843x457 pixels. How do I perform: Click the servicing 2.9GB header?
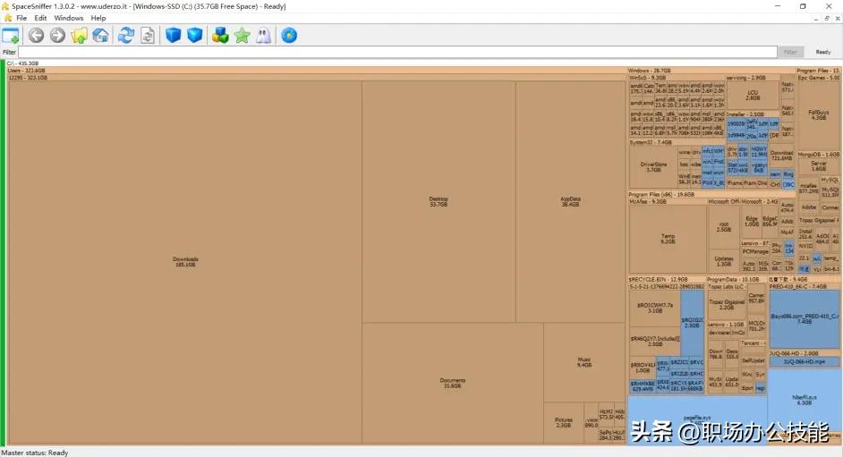(x=753, y=78)
